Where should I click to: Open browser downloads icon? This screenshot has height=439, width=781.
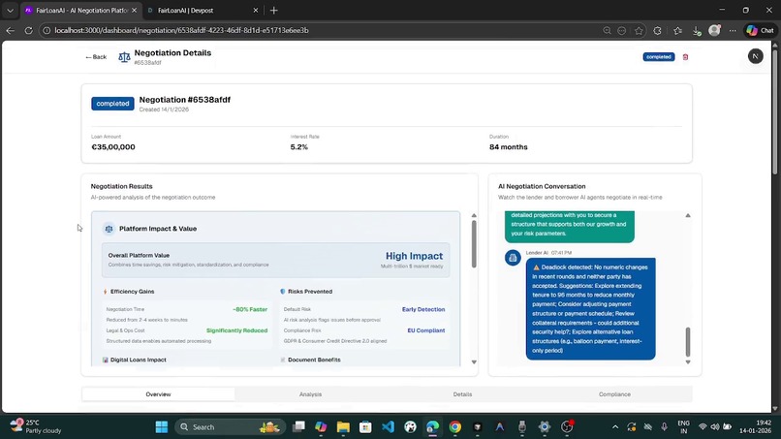tap(697, 31)
